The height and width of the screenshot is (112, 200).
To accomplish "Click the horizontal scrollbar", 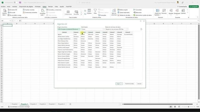I will (158, 104).
